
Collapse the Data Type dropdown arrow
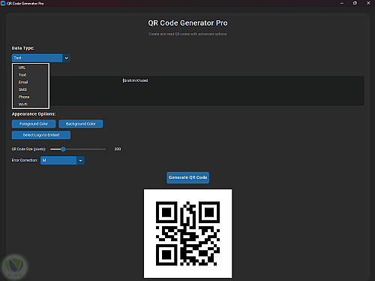67,58
